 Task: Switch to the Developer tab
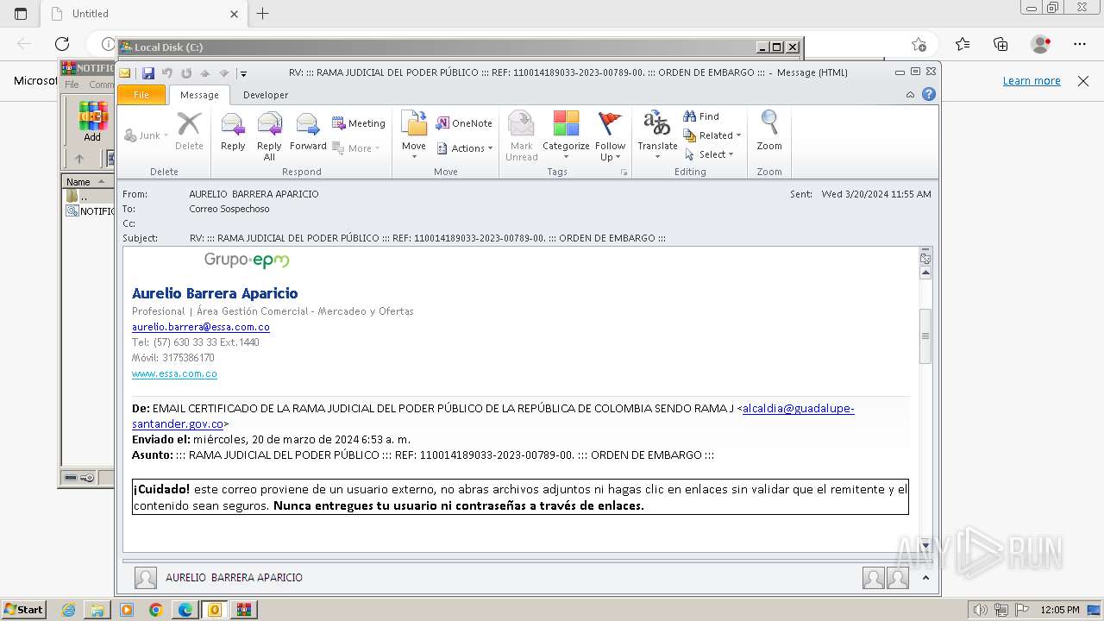tap(266, 95)
